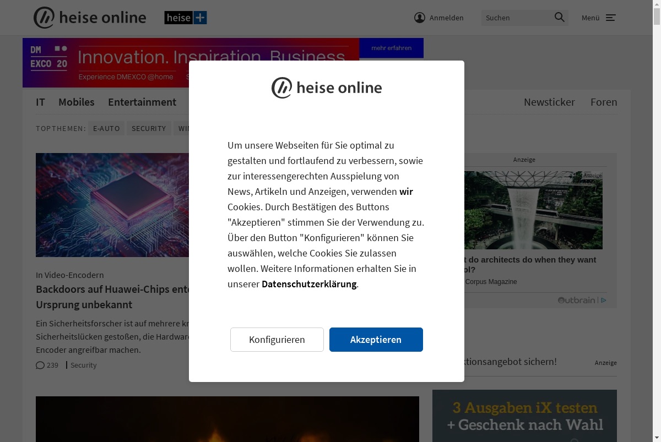Open the heise+ badge link
The width and height of the screenshot is (661, 442).
[x=186, y=18]
